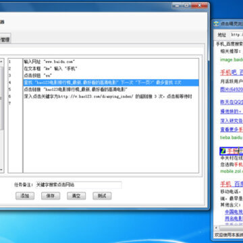Switch to the 管理 tab
Viewport: 243px width, 243px height.
click(5, 40)
